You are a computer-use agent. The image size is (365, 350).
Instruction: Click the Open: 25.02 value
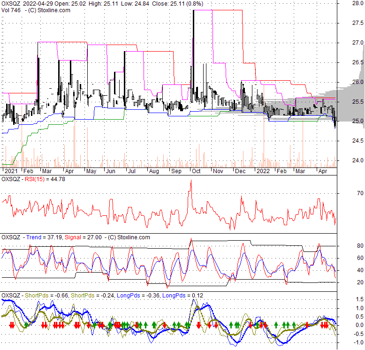tap(71, 4)
